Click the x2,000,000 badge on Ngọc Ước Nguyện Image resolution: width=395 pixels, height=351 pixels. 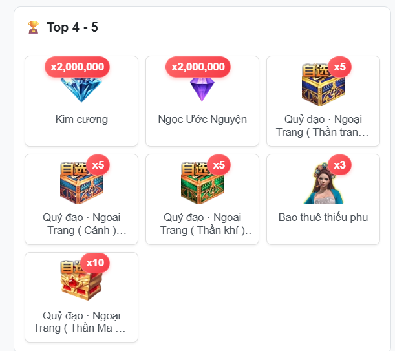tap(198, 67)
